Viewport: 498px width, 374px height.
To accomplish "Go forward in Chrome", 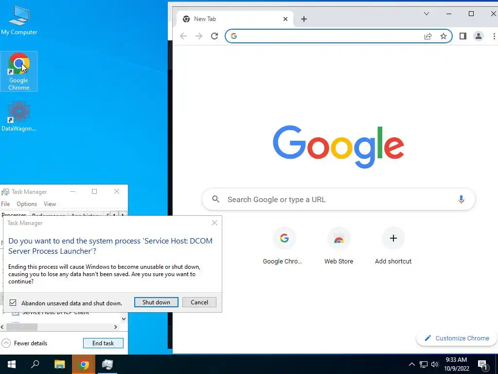I will tap(199, 36).
